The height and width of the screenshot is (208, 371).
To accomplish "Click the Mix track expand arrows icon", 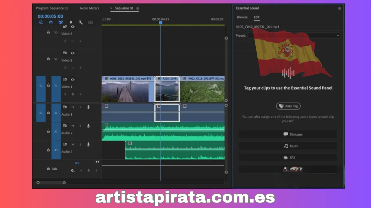I will point(97,162).
